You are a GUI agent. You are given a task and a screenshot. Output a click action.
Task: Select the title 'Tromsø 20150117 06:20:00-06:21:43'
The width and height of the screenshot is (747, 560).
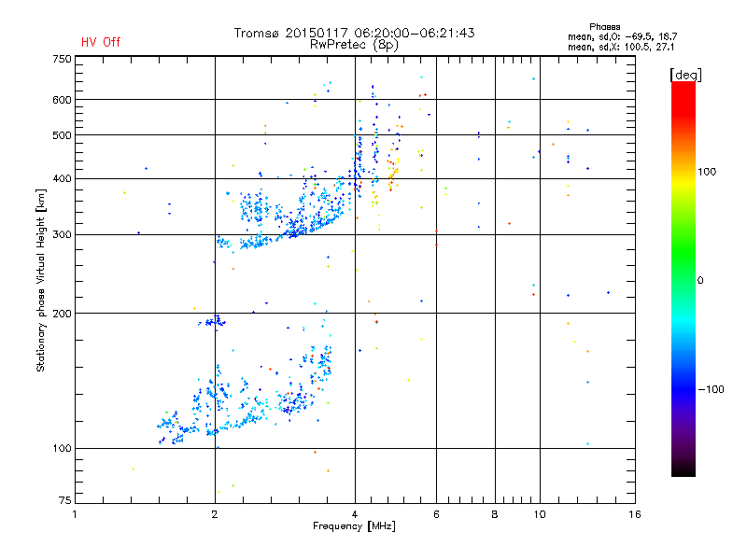(x=354, y=33)
